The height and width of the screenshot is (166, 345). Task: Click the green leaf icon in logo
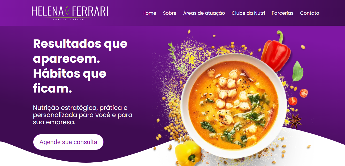coord(68,11)
